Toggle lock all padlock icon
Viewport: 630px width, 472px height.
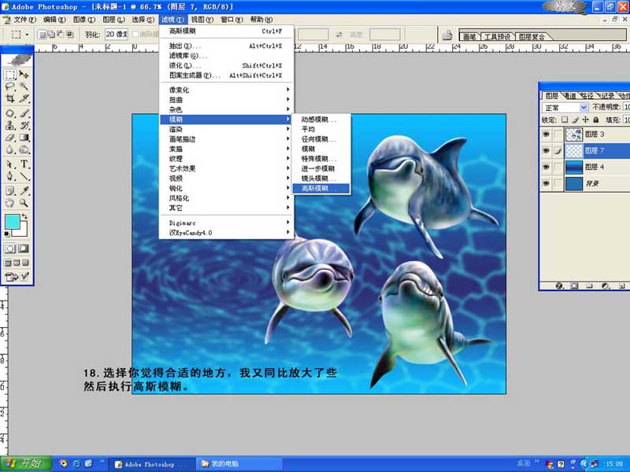[596, 120]
